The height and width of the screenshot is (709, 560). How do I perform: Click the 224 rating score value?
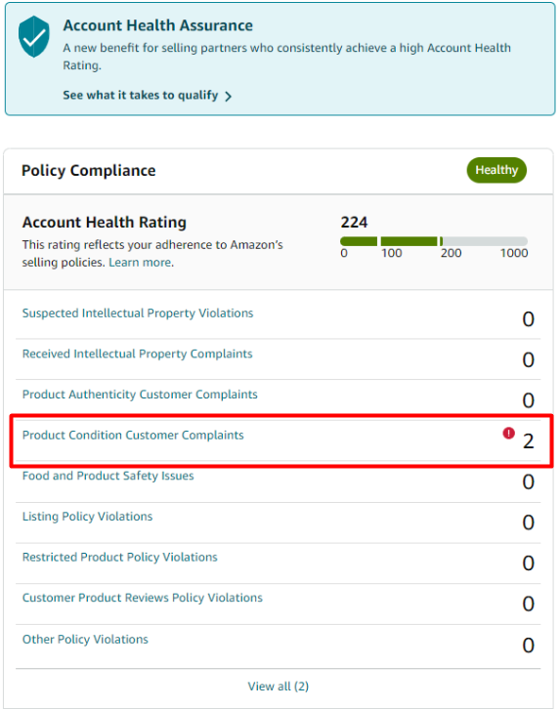(x=354, y=222)
